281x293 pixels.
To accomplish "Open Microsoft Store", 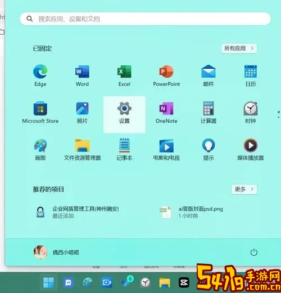I will (x=40, y=113).
